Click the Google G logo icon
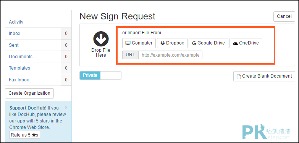 tap(194, 43)
